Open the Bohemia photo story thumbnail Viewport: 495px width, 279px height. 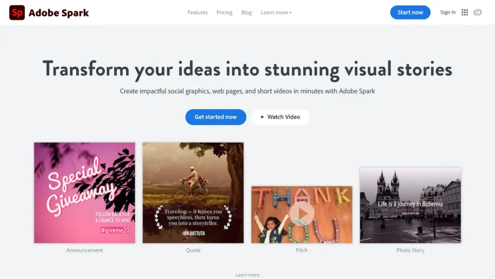410,205
